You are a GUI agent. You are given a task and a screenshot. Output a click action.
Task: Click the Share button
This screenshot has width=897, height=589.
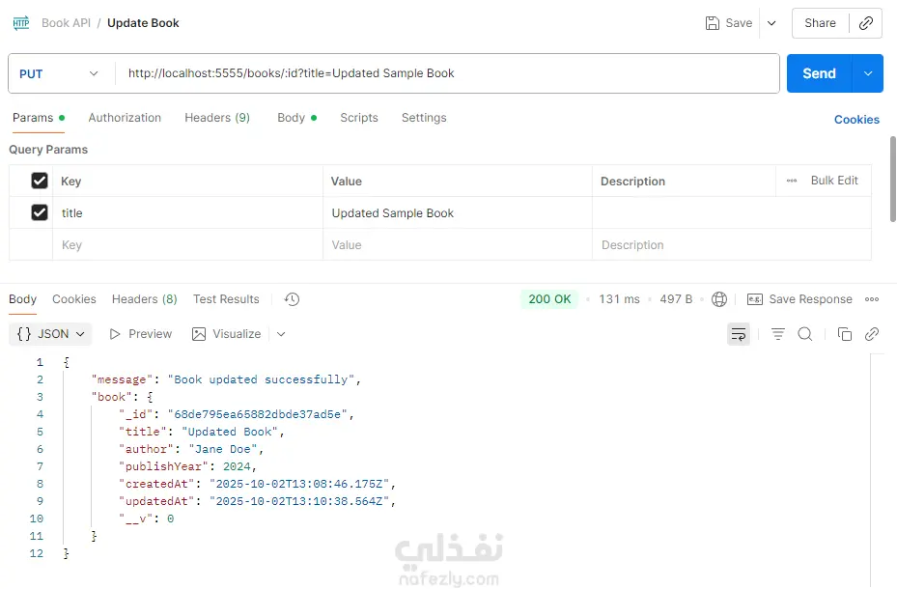tap(820, 23)
